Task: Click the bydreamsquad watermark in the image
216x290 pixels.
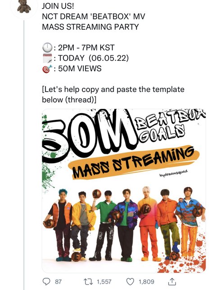Action: coord(174,173)
